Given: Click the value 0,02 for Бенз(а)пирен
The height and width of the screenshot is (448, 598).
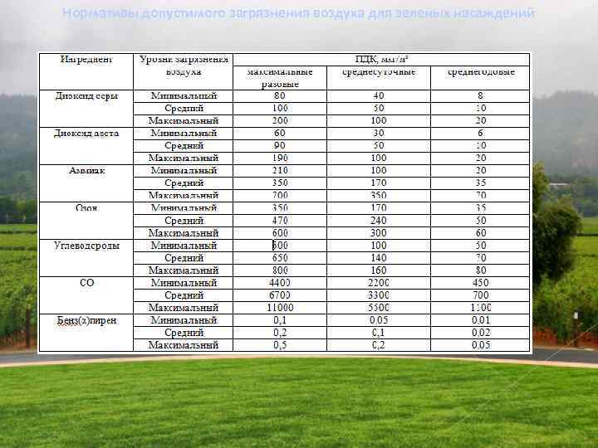Looking at the screenshot, I should (x=481, y=333).
